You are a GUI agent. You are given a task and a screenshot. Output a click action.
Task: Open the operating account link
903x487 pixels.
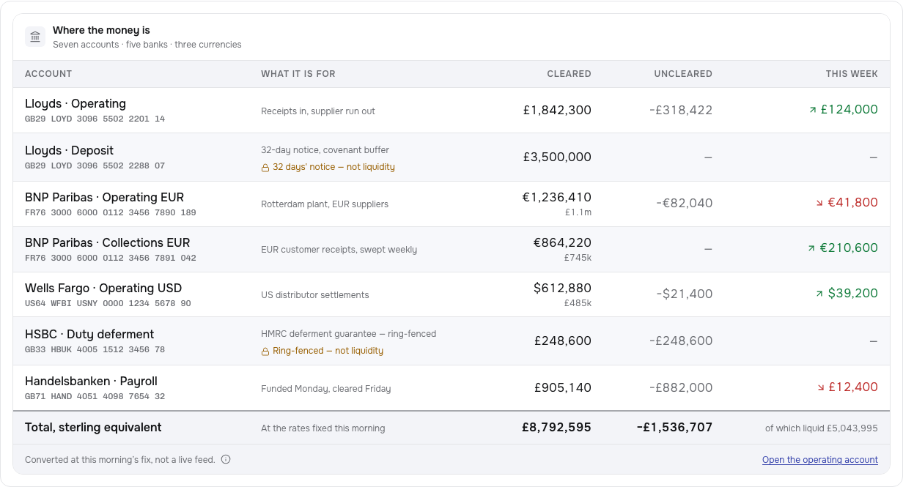click(x=820, y=460)
